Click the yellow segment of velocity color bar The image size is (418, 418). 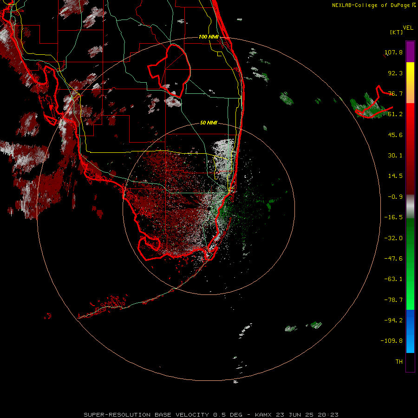tap(410, 72)
